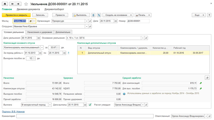Click the info icon about earnings data period

pyautogui.click(x=124, y=94)
